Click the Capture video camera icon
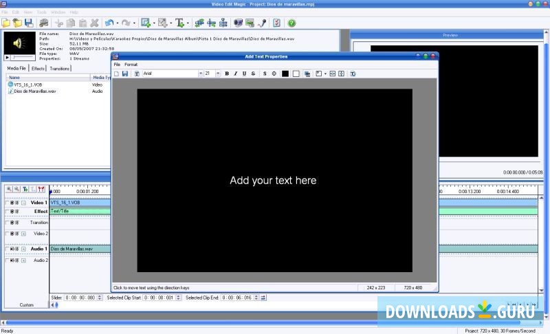 238,23
